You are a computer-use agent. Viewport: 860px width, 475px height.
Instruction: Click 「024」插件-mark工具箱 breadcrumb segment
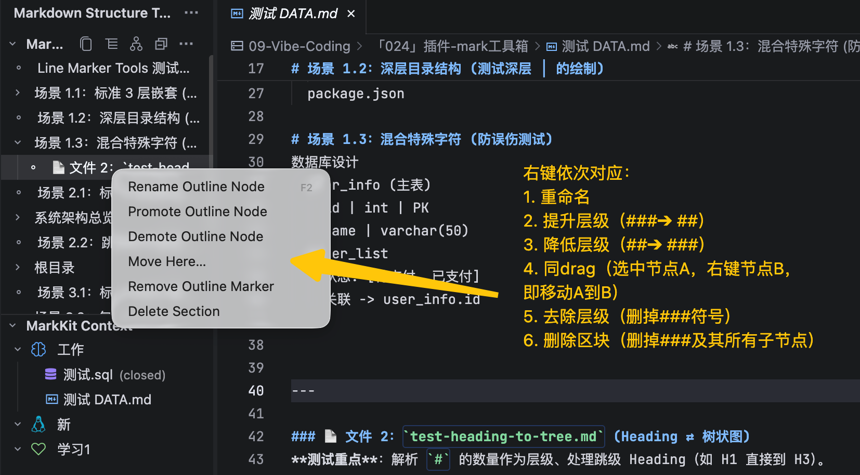click(x=451, y=46)
